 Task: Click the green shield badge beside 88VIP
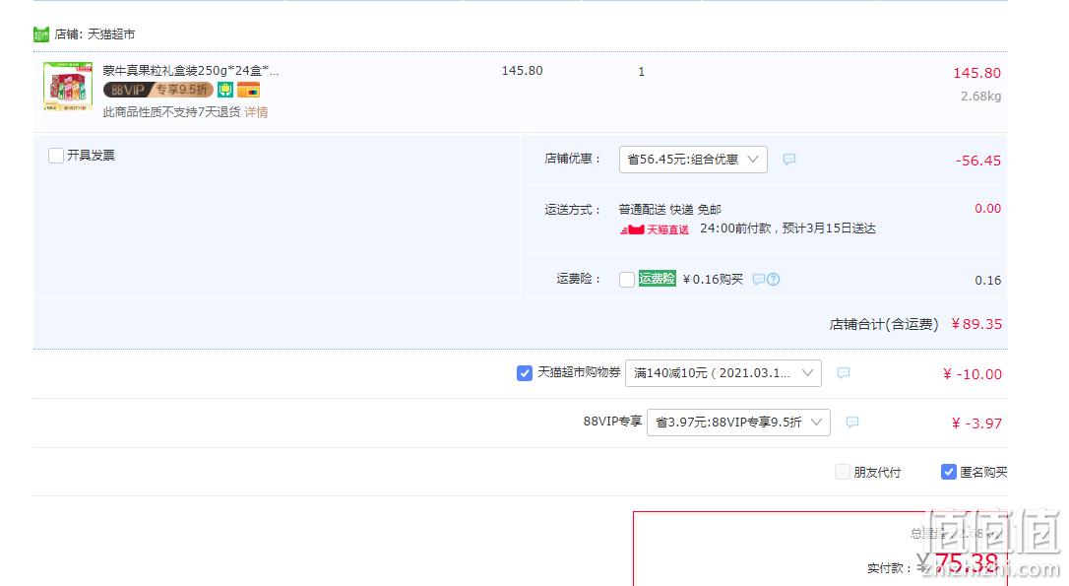click(225, 90)
